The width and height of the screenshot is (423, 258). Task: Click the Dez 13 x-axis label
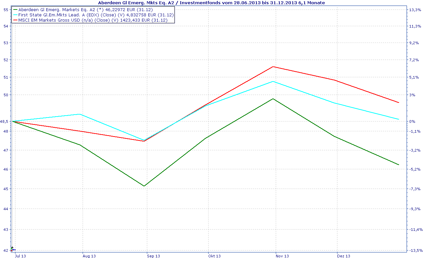pyautogui.click(x=344, y=256)
